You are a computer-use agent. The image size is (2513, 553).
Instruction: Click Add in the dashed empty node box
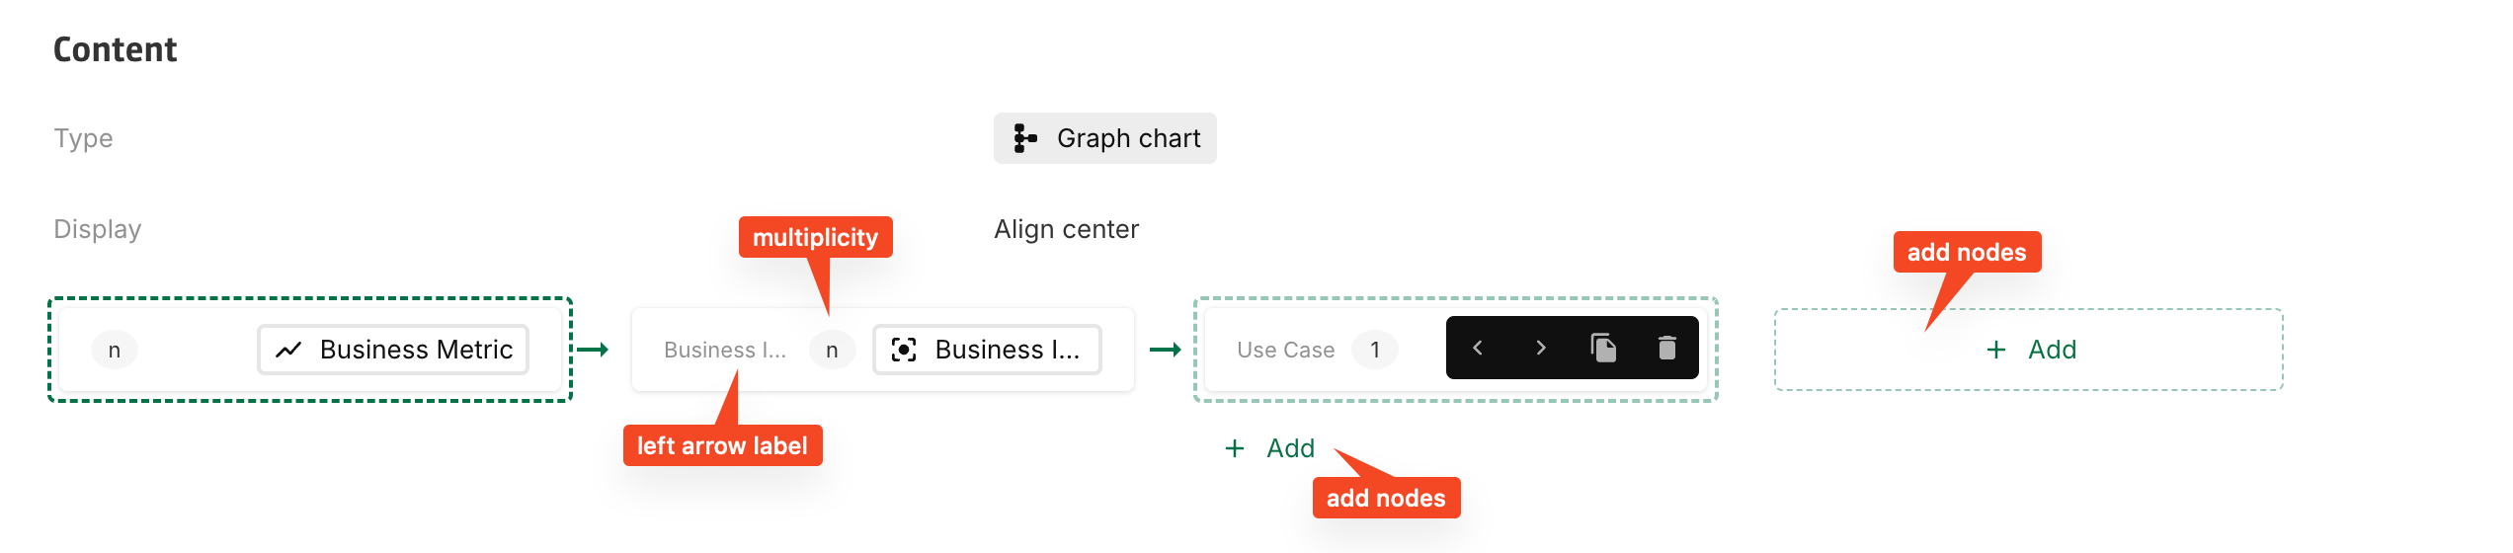(x=2052, y=350)
